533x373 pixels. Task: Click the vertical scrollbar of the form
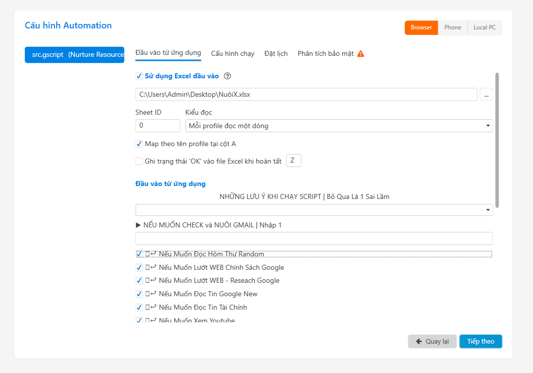click(x=497, y=140)
